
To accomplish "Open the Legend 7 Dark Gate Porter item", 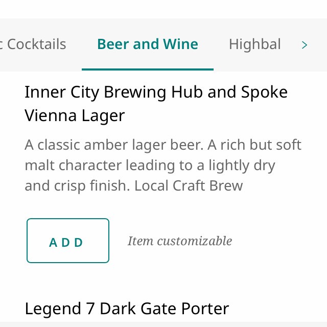I will pos(127,309).
